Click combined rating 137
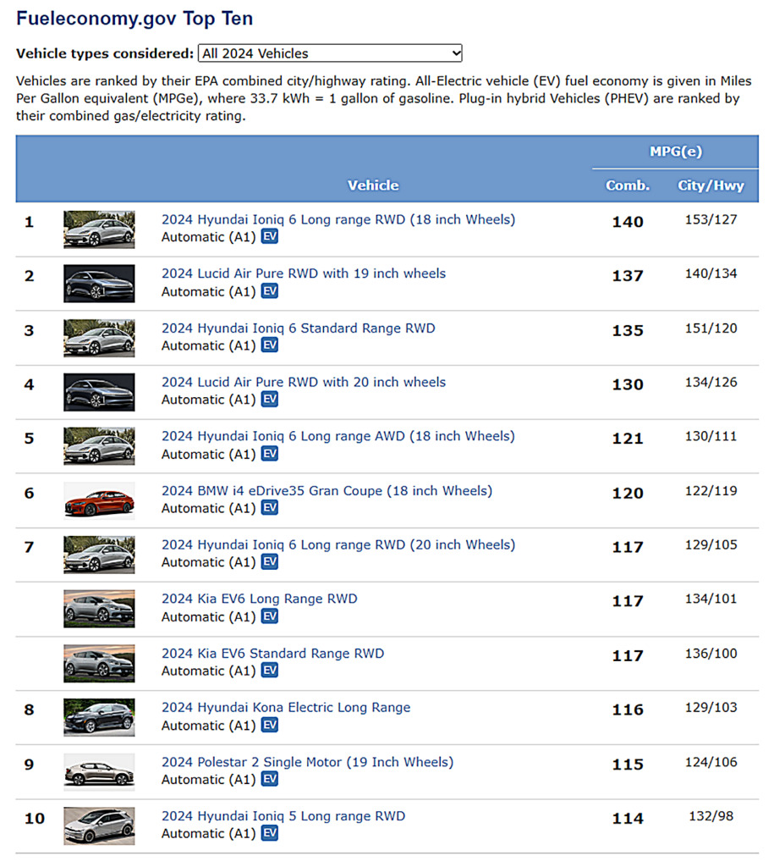 click(x=628, y=276)
